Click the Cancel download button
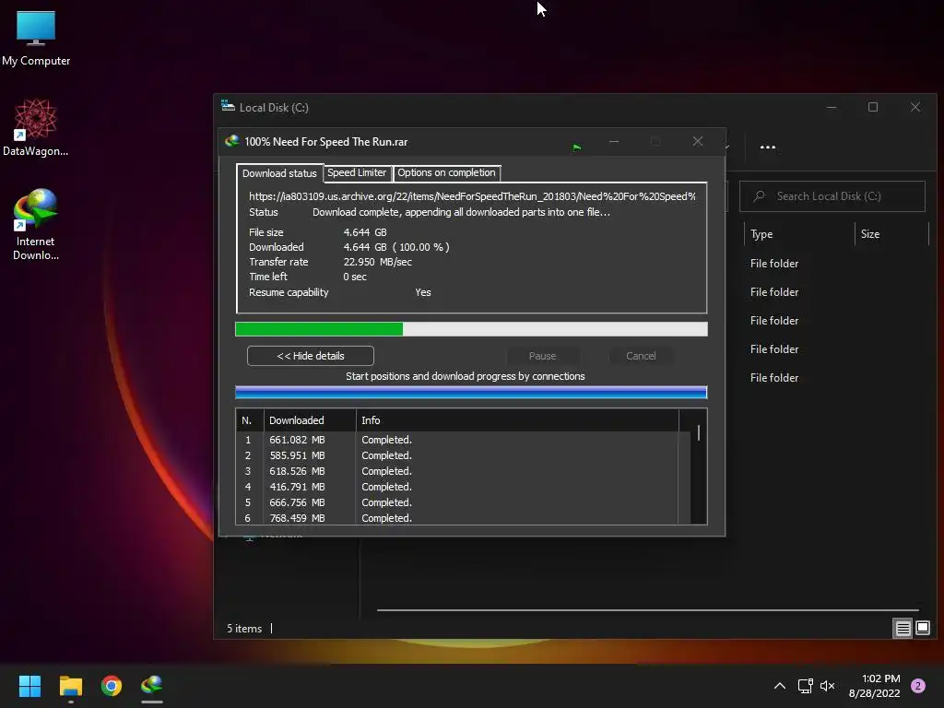The image size is (944, 708). [641, 356]
